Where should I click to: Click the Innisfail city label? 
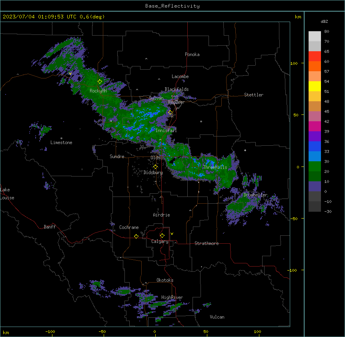point(166,130)
